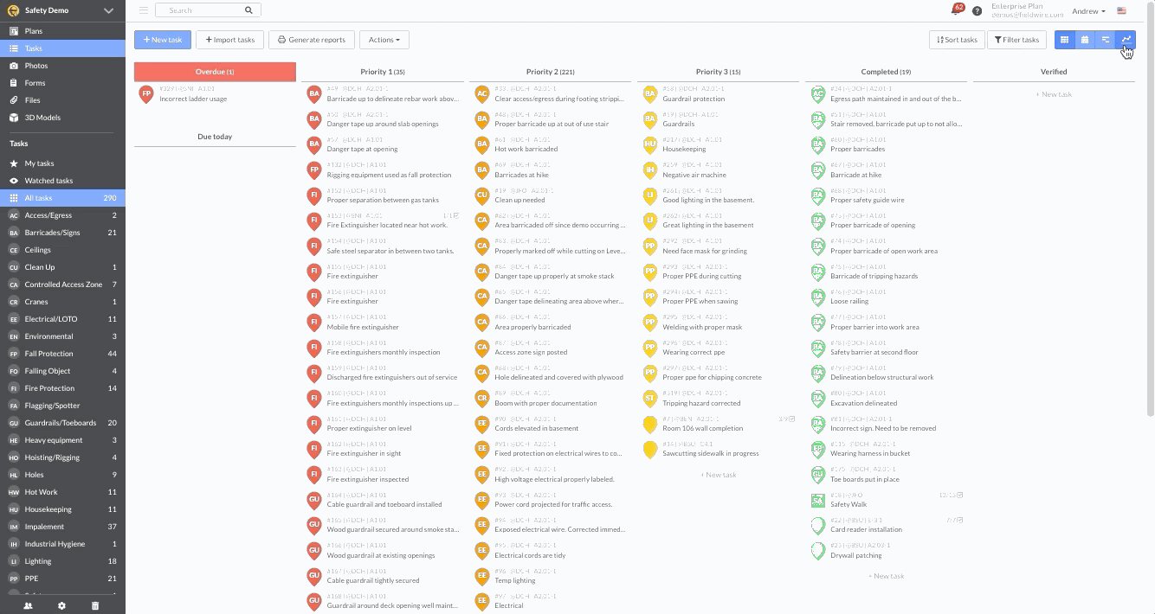Image resolution: width=1155 pixels, height=614 pixels.
Task: Click the Priority 2 (221) column header
Action: coord(550,72)
